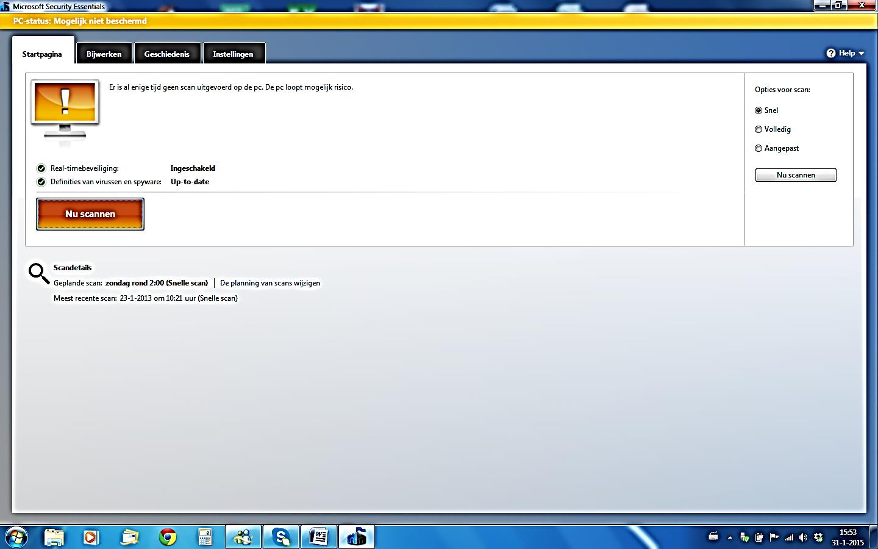Open the Action Center flag icon

774,537
